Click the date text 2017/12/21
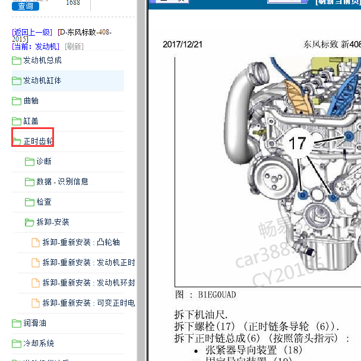The image size is (361, 361). pos(182,45)
